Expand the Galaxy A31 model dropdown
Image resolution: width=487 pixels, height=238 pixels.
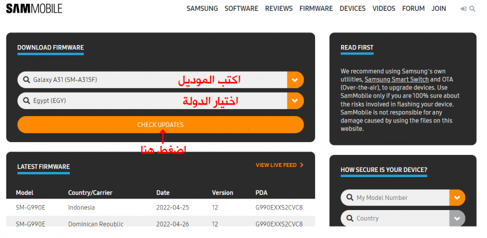295,80
